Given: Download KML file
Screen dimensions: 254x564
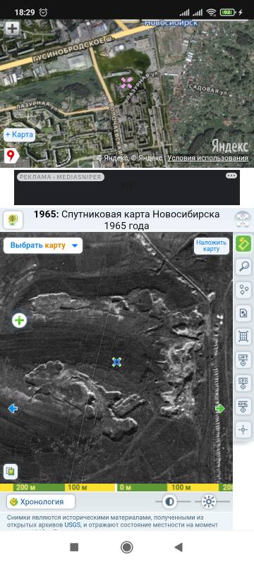Looking at the screenshot, I should tap(243, 407).
